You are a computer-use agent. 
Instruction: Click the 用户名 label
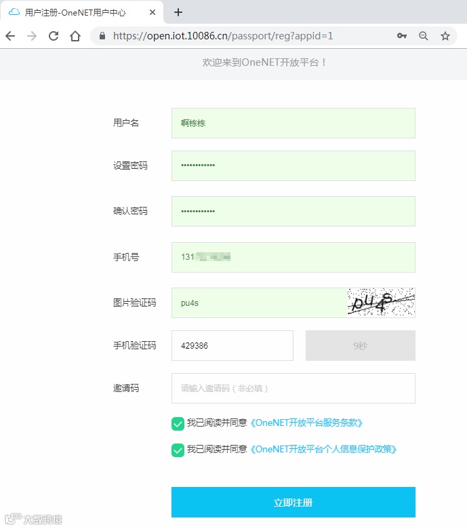click(126, 123)
